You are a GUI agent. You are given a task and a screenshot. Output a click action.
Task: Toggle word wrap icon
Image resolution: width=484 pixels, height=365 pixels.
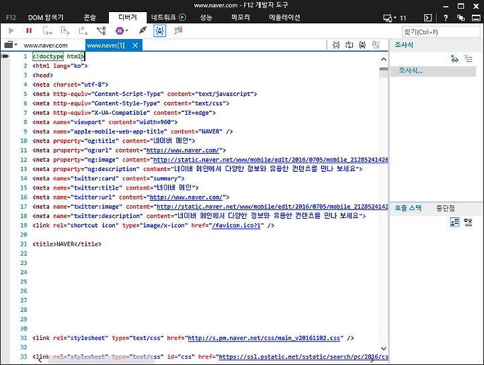(x=349, y=45)
